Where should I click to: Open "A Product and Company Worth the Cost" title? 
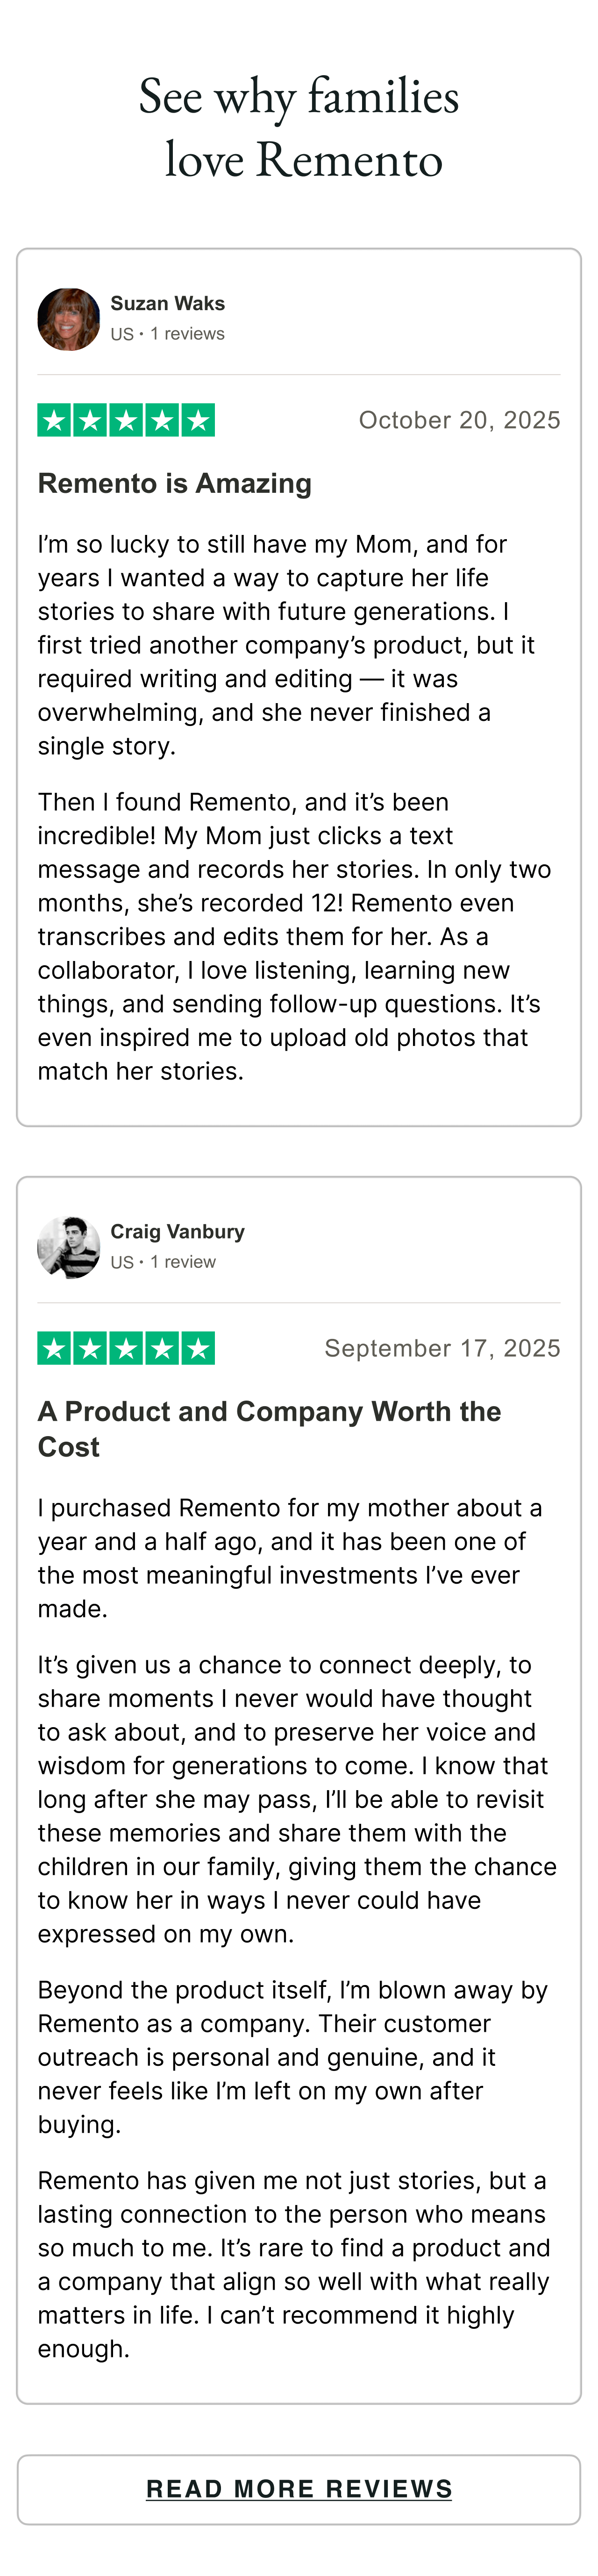[269, 1428]
